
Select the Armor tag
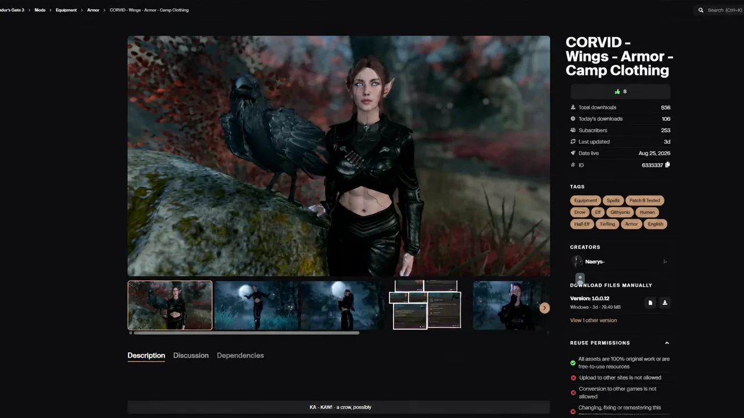[x=631, y=224]
